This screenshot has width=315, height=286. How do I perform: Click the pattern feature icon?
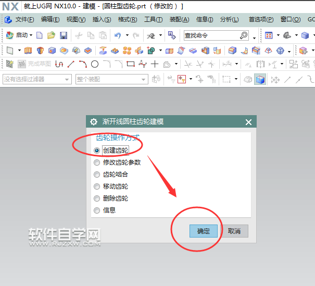click(x=127, y=51)
